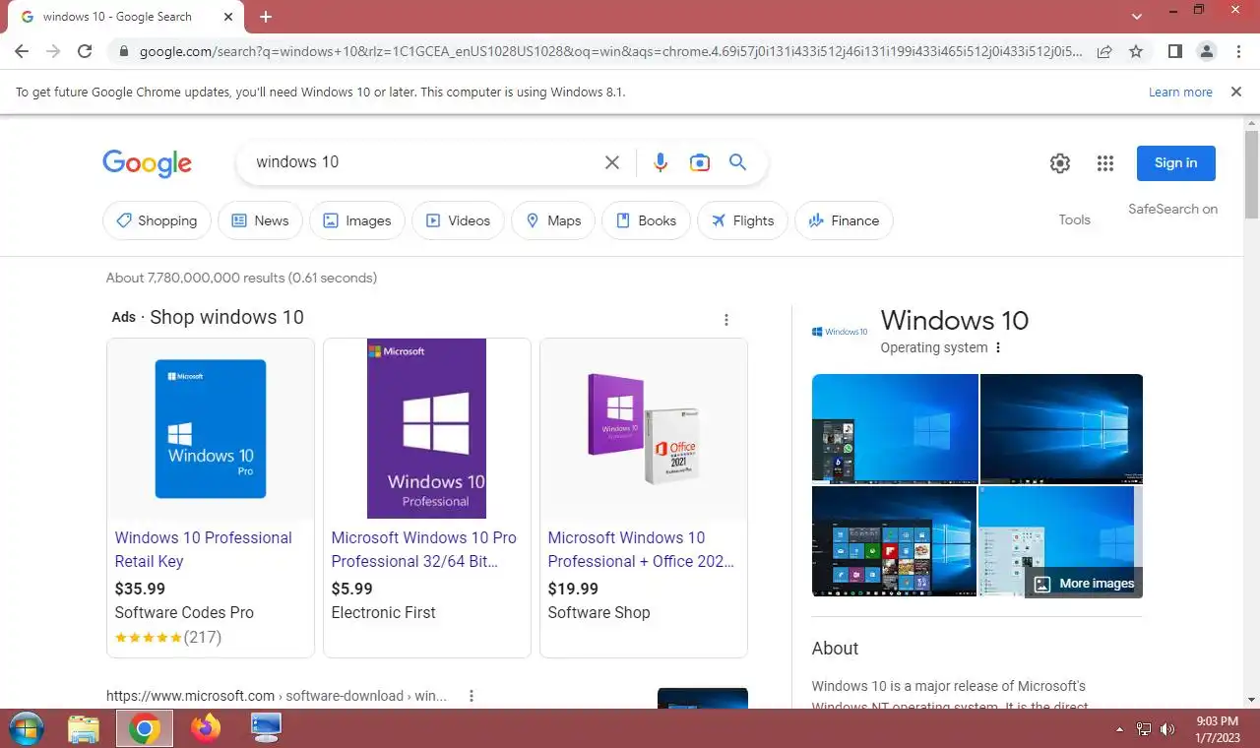Open Google quick settings gear
This screenshot has width=1260, height=748.
(x=1060, y=163)
